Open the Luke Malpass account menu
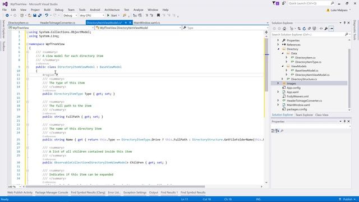359x202 pixels. pos(338,10)
